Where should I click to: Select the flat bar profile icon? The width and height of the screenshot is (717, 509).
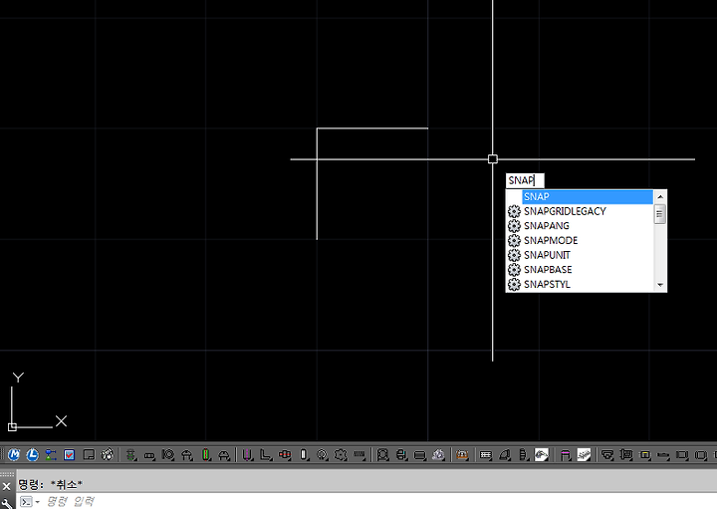point(663,454)
